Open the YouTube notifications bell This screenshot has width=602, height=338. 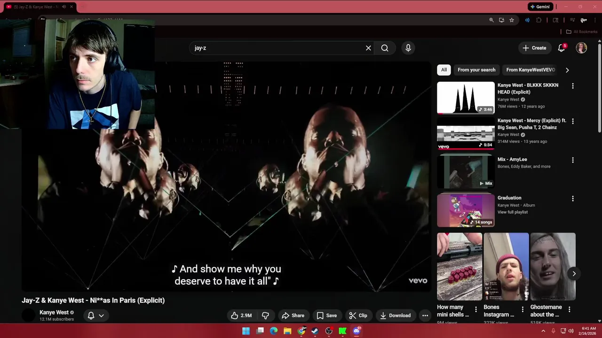(x=561, y=48)
